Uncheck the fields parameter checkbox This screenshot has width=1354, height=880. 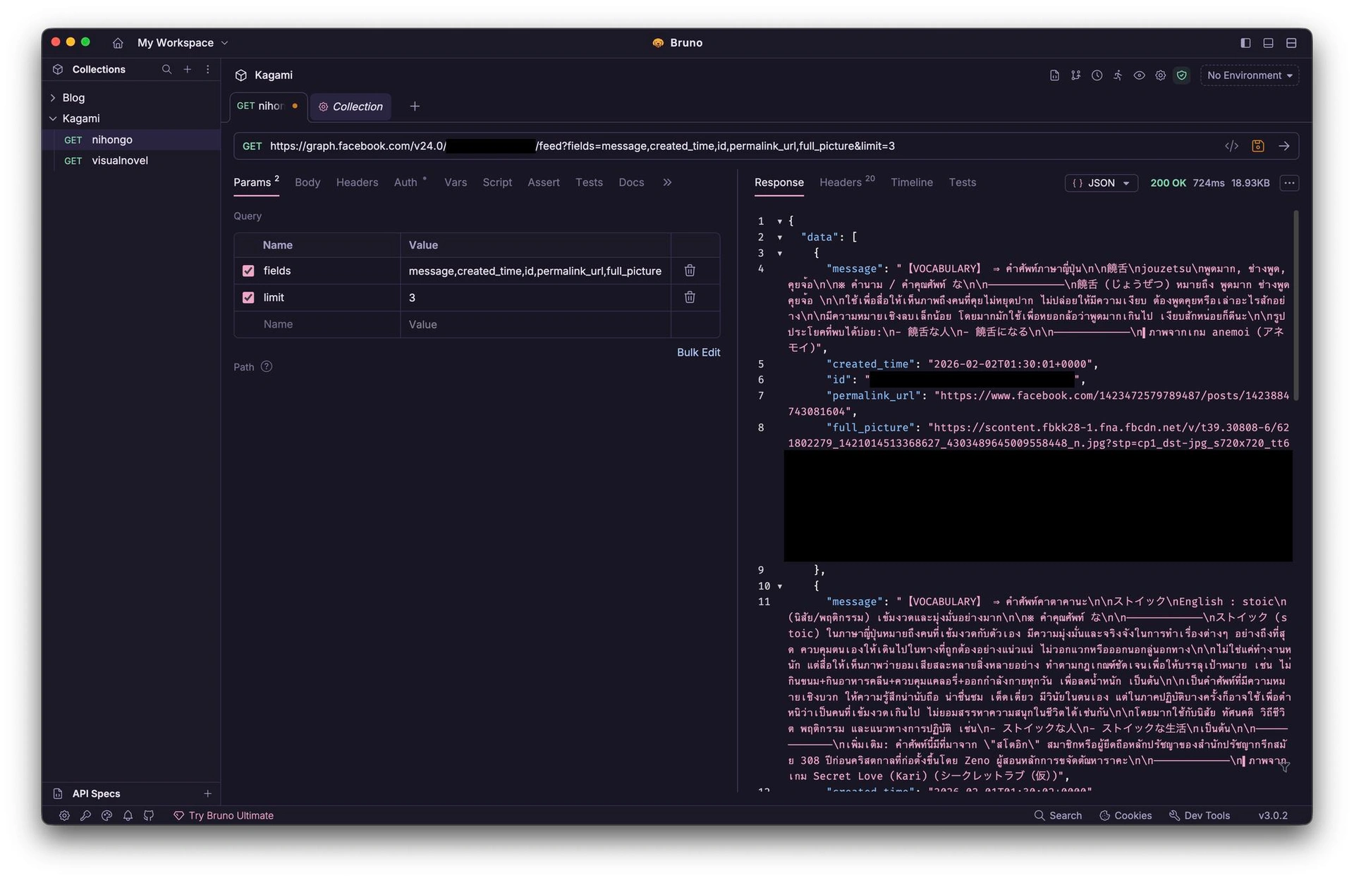[248, 271]
